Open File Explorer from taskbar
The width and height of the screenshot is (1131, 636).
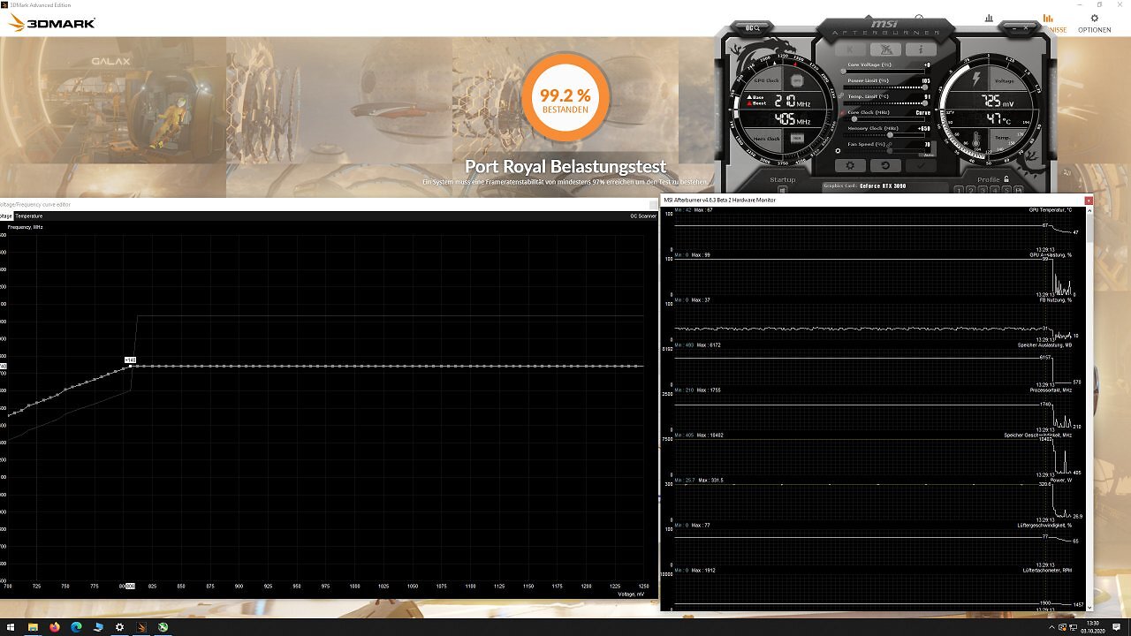pyautogui.click(x=33, y=627)
